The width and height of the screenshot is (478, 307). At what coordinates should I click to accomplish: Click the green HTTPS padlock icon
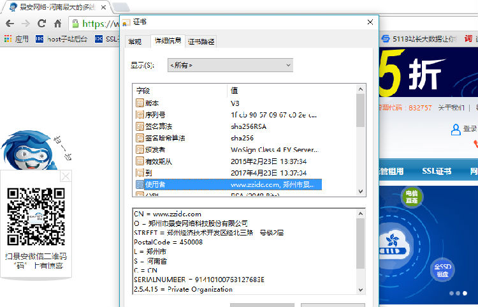(x=75, y=24)
